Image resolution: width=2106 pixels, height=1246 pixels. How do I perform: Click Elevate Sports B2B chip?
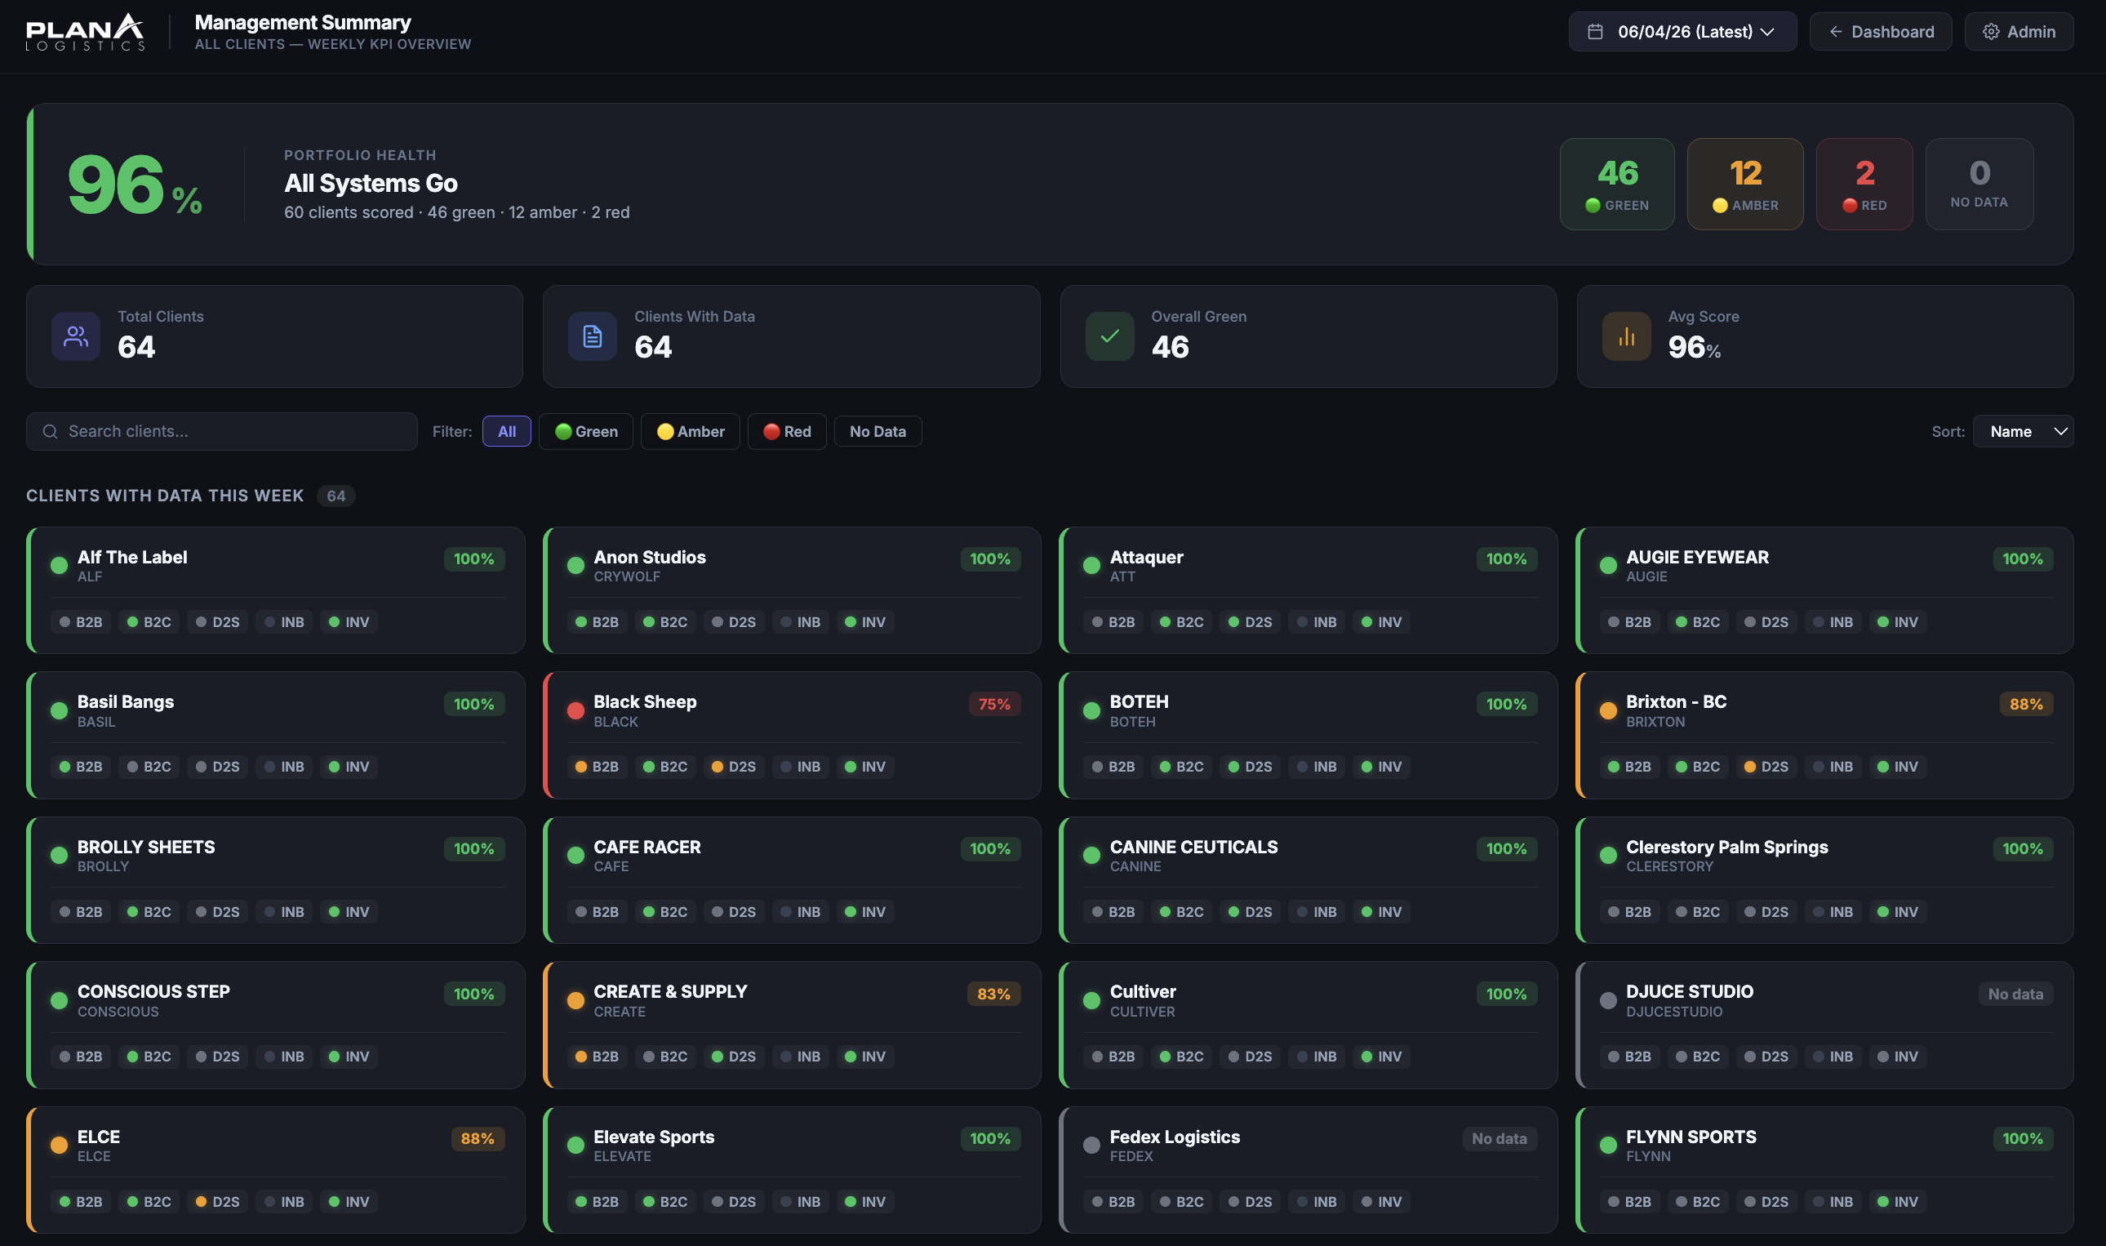(x=598, y=1202)
